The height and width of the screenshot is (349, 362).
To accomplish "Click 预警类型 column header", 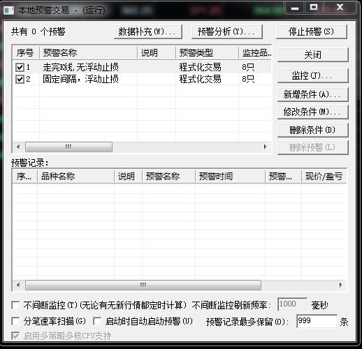I will [x=207, y=53].
